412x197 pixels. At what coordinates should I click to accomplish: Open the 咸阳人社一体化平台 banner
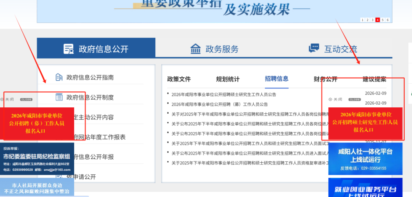tap(366, 159)
